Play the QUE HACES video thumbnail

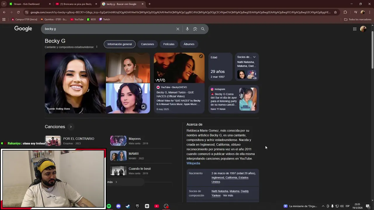(179, 68)
